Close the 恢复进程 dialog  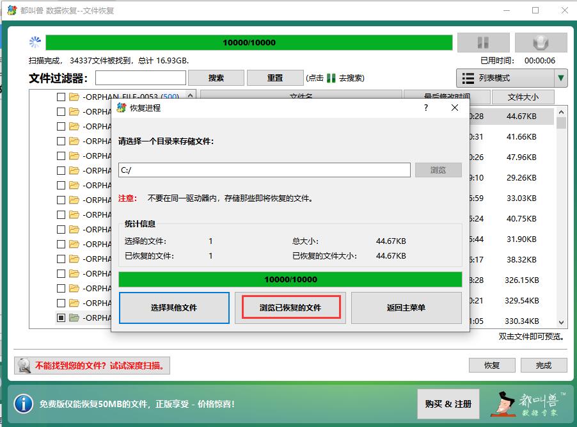click(x=455, y=108)
